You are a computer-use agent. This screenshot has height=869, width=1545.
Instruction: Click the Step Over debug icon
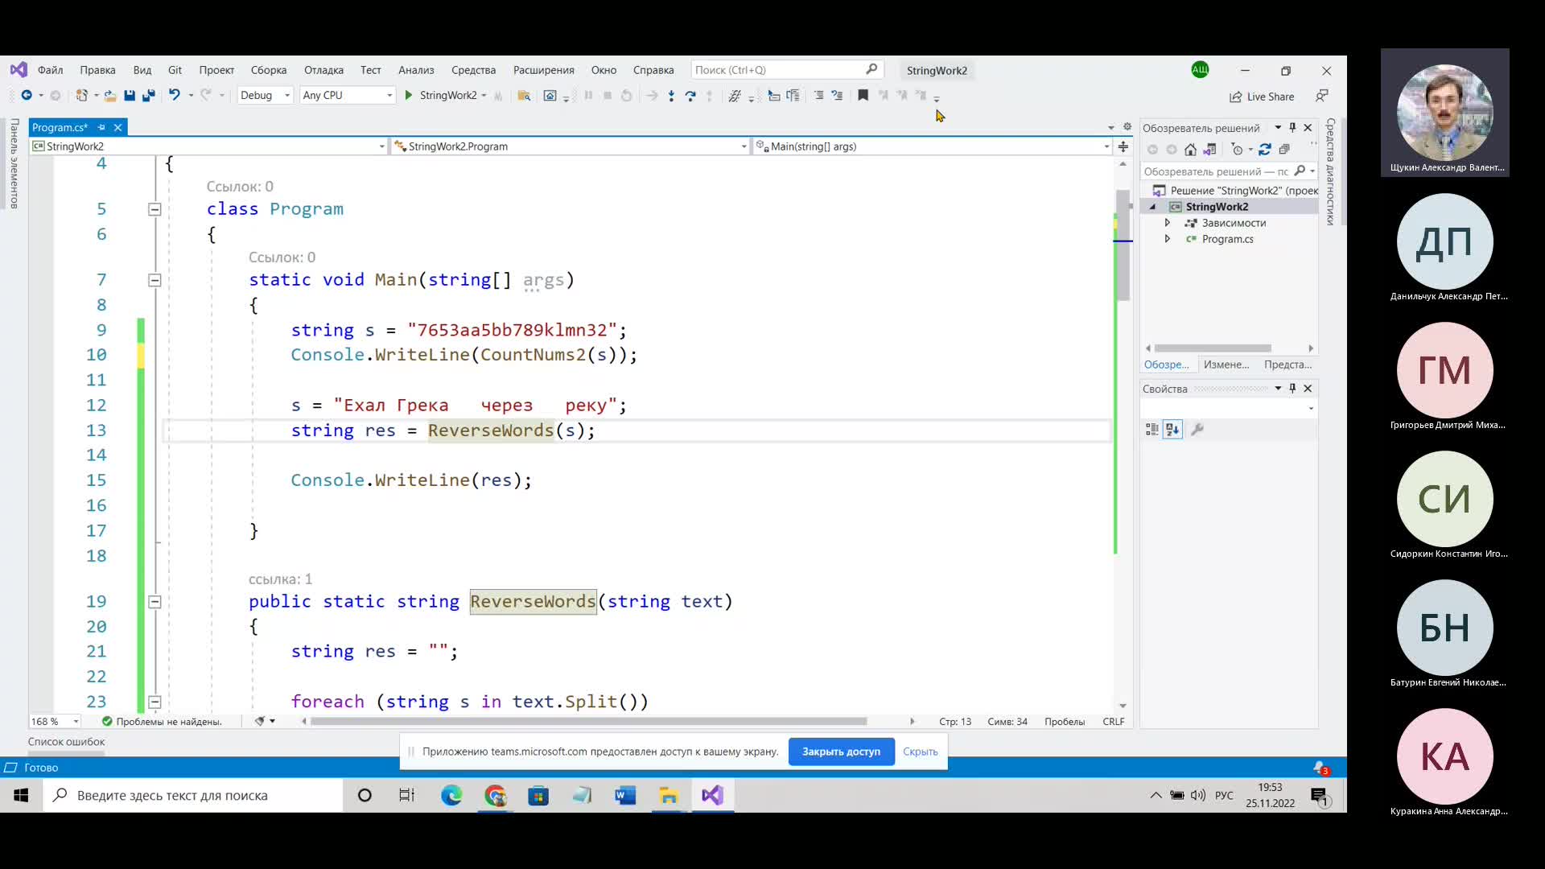click(690, 95)
